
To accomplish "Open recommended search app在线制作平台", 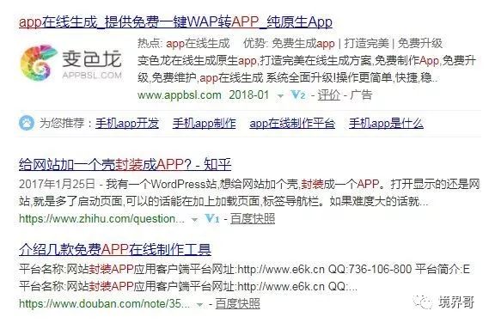I will tap(292, 124).
